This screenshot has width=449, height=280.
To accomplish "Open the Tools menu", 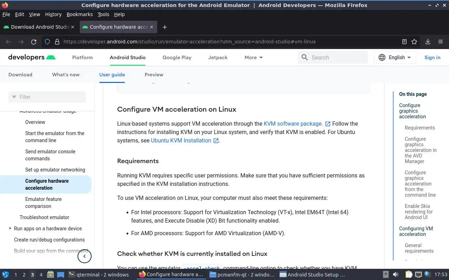I will [x=103, y=14].
